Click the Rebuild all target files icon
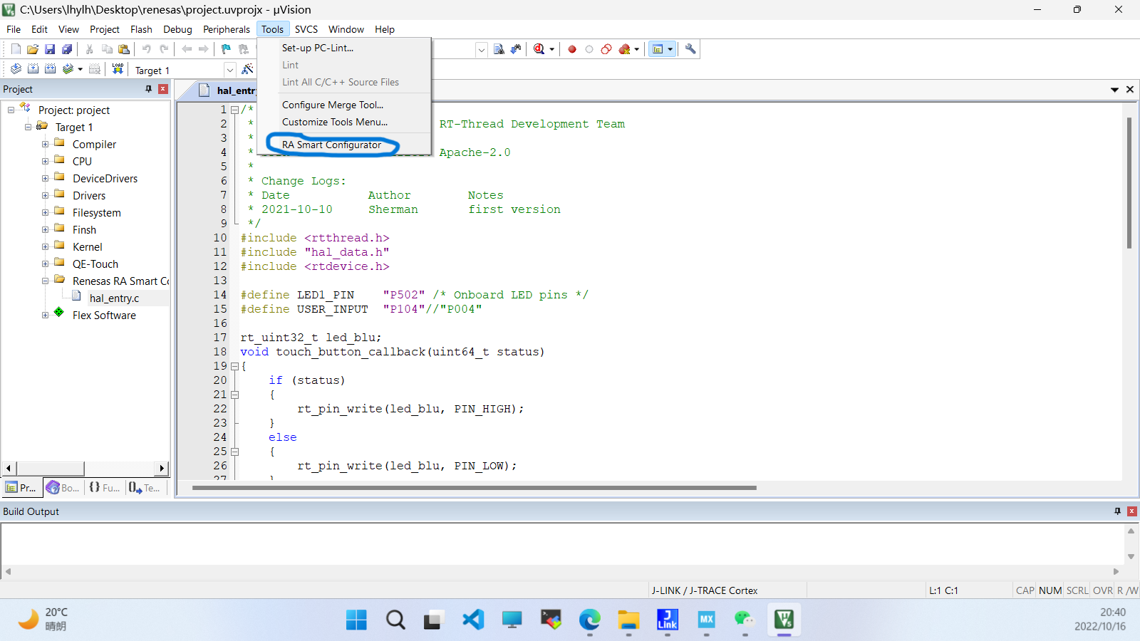 pyautogui.click(x=50, y=69)
